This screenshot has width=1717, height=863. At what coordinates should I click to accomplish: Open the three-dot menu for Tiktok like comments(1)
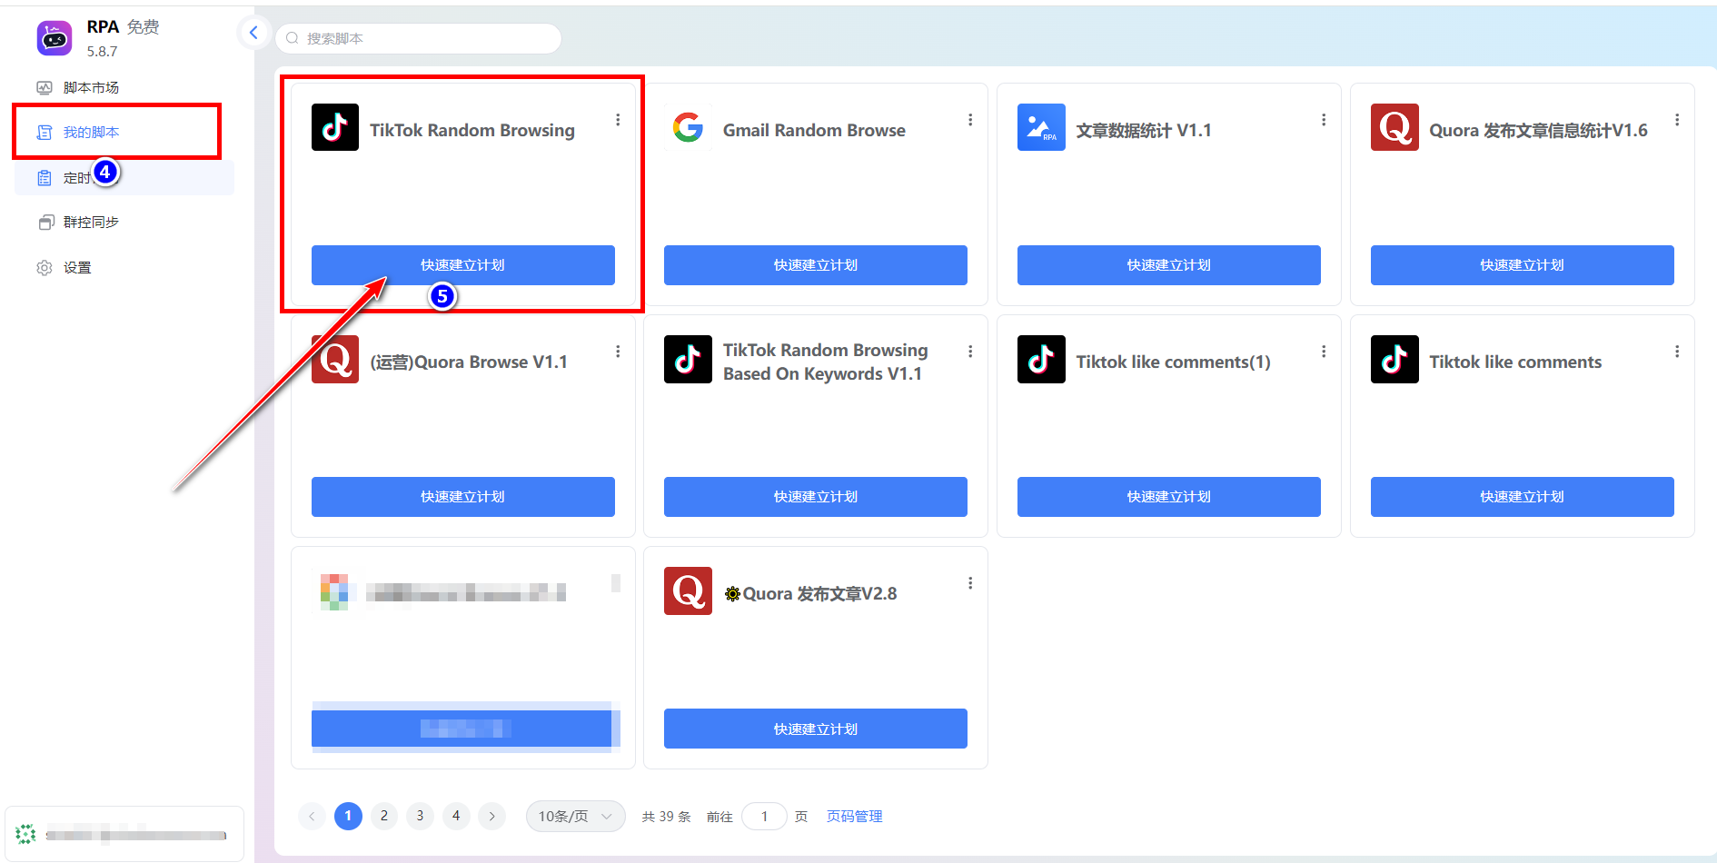coord(1324,352)
